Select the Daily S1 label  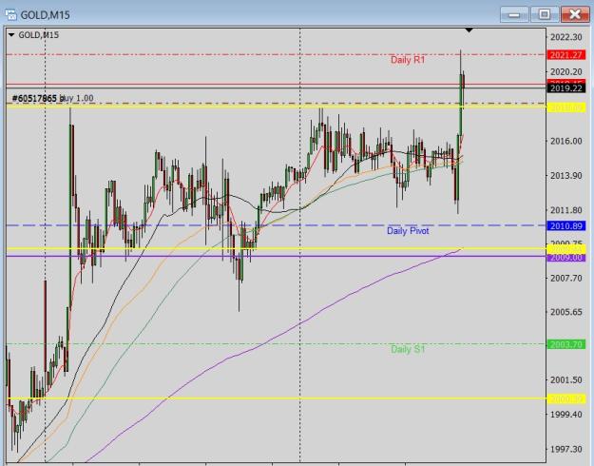pos(408,349)
